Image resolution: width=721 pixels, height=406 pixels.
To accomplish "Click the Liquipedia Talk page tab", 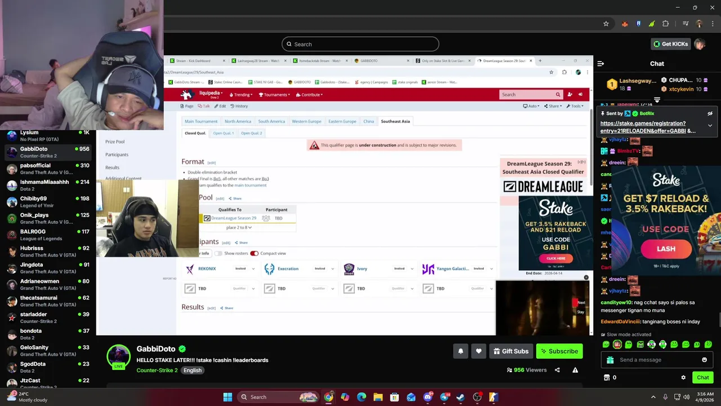I will click(204, 106).
